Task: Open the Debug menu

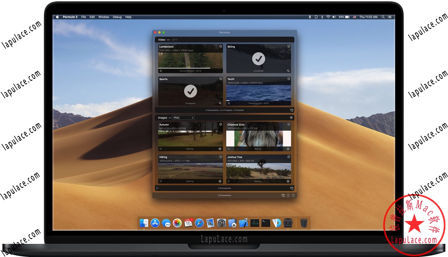Action: tap(117, 17)
